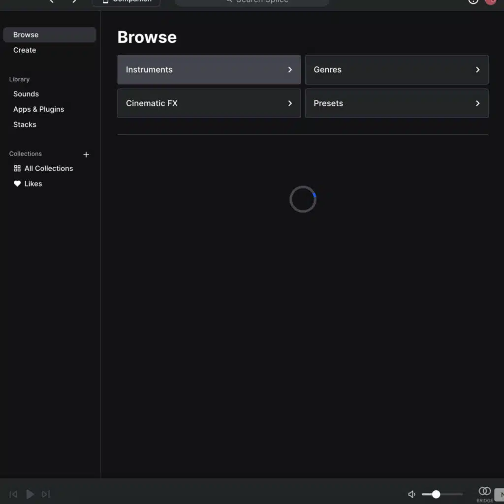
Task: Expand the Cinematic FX chevron
Action: pyautogui.click(x=290, y=103)
